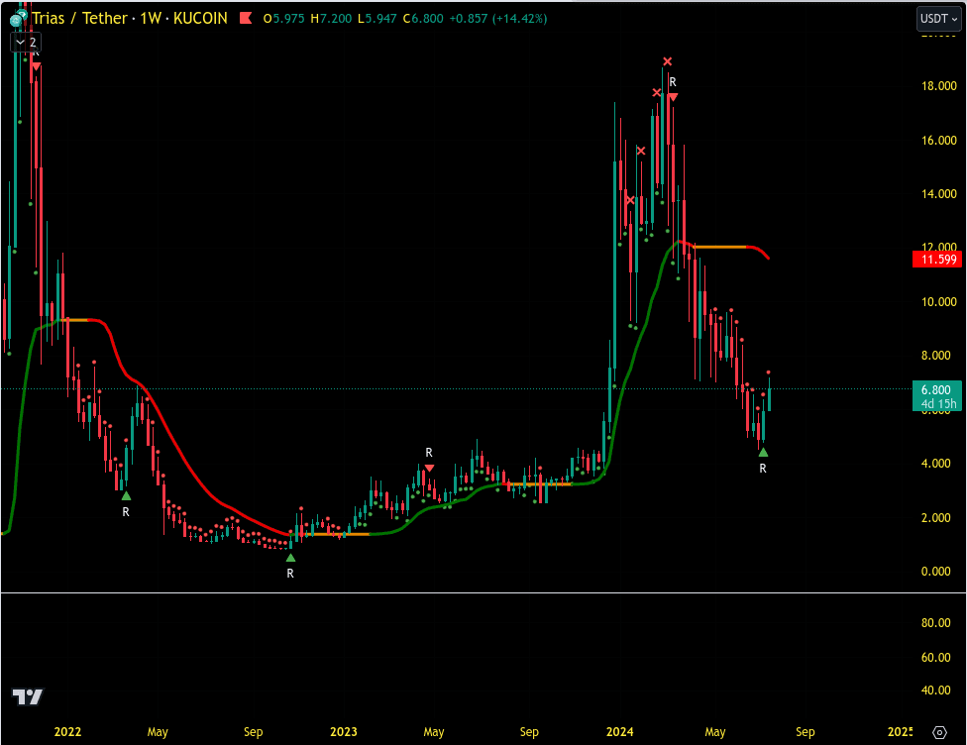This screenshot has width=967, height=745.
Task: Click the green R triangle marker near April 2022
Action: (x=126, y=496)
